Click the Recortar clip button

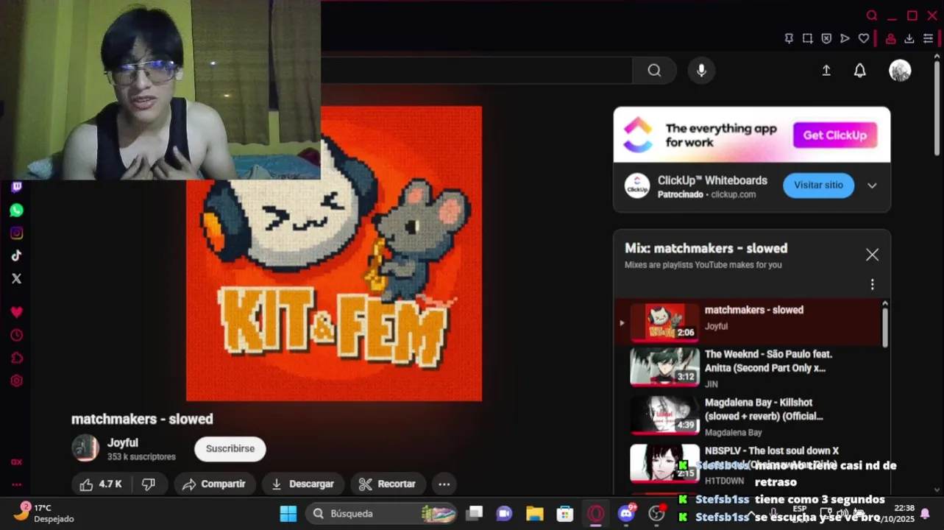pos(387,484)
